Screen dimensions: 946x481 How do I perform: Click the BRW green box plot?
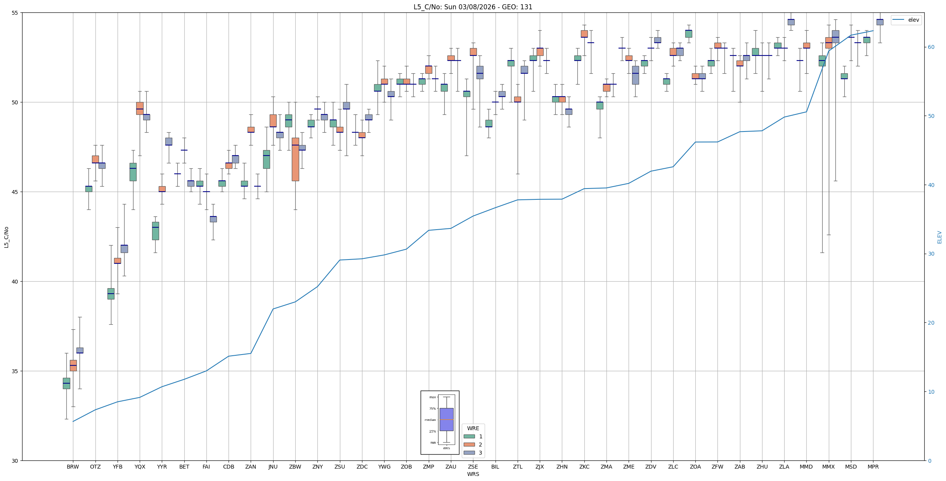pos(66,383)
